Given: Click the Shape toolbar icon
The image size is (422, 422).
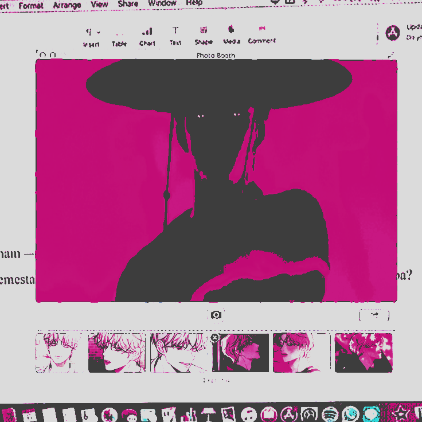Looking at the screenshot, I should (x=203, y=36).
